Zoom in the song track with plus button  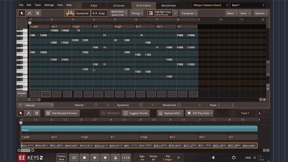pos(268,150)
